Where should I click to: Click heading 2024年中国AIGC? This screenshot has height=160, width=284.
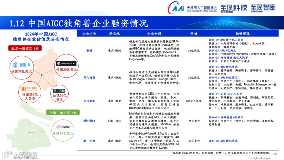[x=41, y=34]
